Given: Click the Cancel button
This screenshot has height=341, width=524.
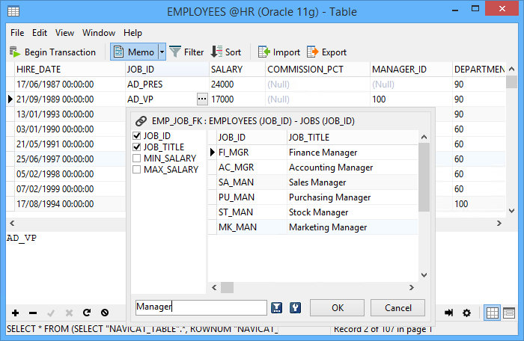Looking at the screenshot, I should pyautogui.click(x=398, y=307).
